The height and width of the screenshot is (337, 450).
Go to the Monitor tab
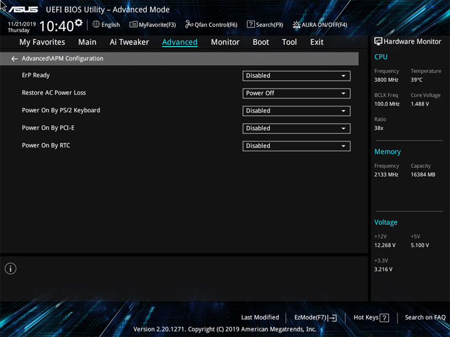(x=225, y=42)
